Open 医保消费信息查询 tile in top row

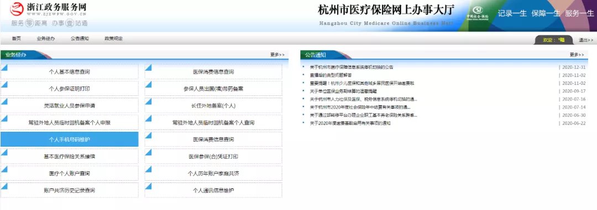pyautogui.click(x=213, y=72)
